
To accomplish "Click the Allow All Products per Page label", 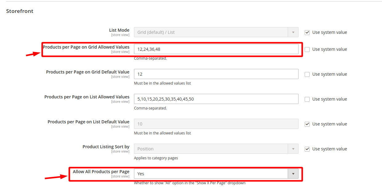I will point(101,172).
